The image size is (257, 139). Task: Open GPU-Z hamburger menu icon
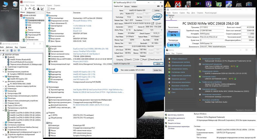(x=162, y=6)
